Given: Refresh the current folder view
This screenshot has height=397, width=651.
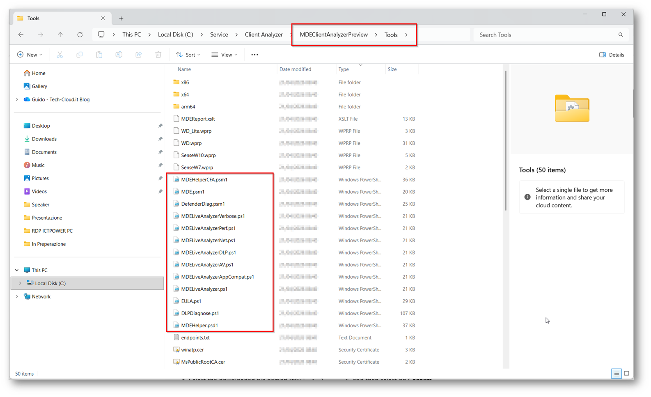Looking at the screenshot, I should click(x=80, y=35).
